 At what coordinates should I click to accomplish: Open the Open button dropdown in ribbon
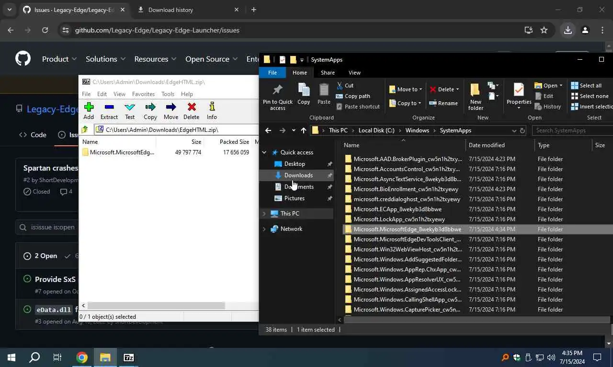[x=560, y=86]
